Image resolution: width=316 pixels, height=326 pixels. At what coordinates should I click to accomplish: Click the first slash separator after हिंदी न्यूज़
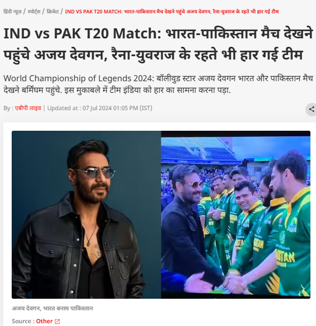24,12
